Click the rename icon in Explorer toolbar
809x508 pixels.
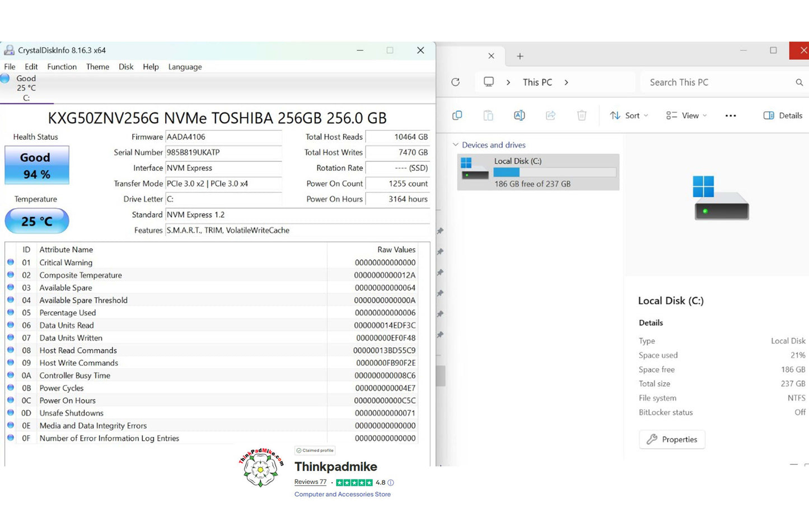[519, 115]
